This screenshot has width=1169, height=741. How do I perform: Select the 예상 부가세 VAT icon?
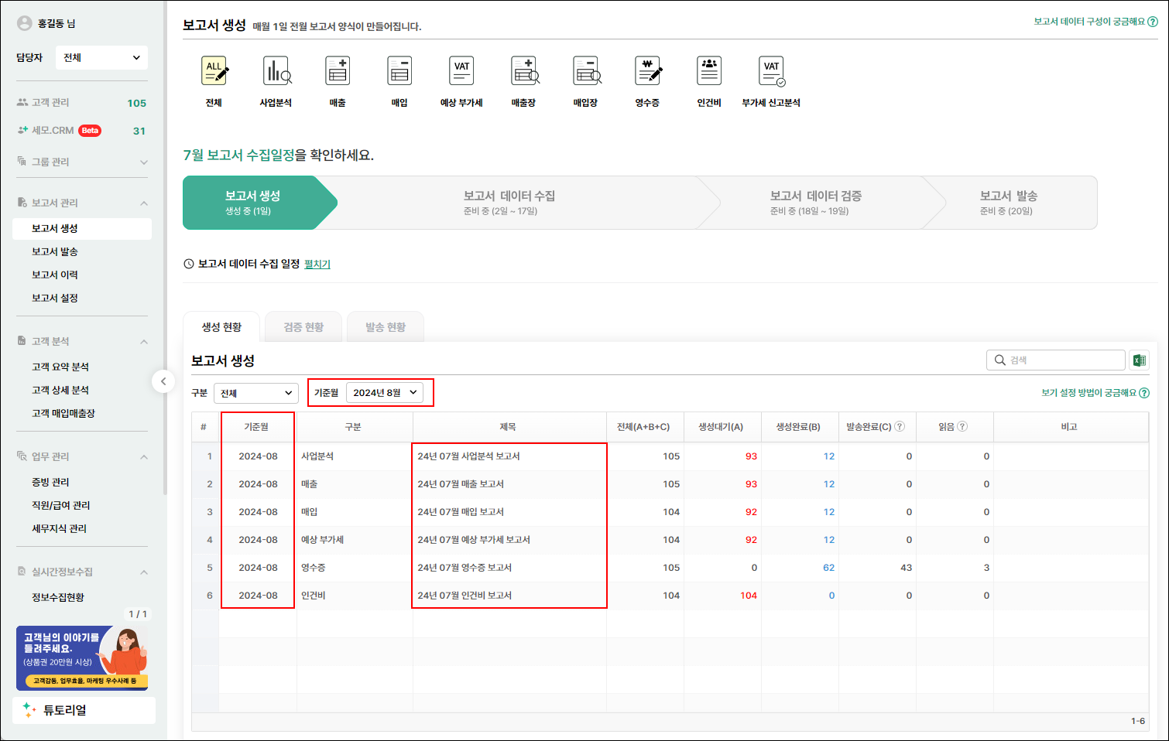pyautogui.click(x=461, y=72)
